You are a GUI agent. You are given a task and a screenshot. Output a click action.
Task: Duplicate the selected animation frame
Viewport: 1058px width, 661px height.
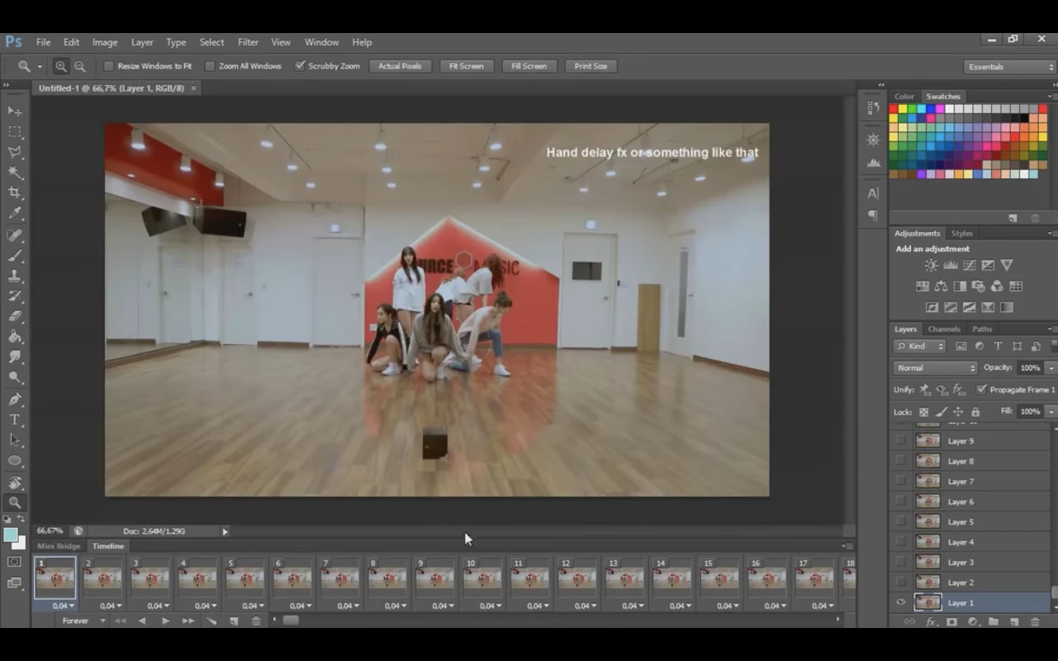[x=234, y=621]
